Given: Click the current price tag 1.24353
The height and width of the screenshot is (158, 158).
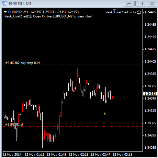Looking at the screenshot, I should (x=150, y=94).
